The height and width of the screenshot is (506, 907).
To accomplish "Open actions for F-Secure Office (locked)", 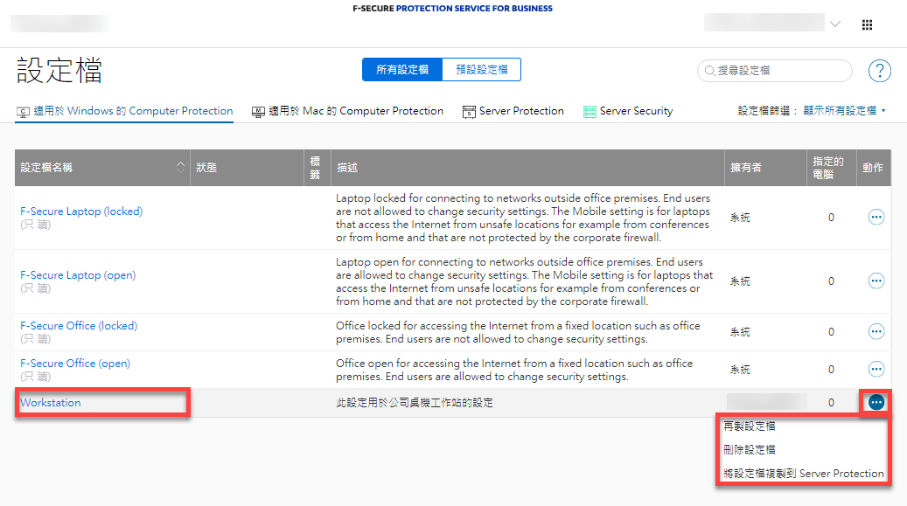I will [876, 332].
